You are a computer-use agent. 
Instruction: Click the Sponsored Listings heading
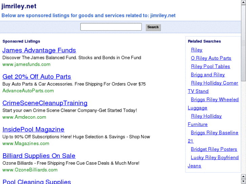(21, 41)
